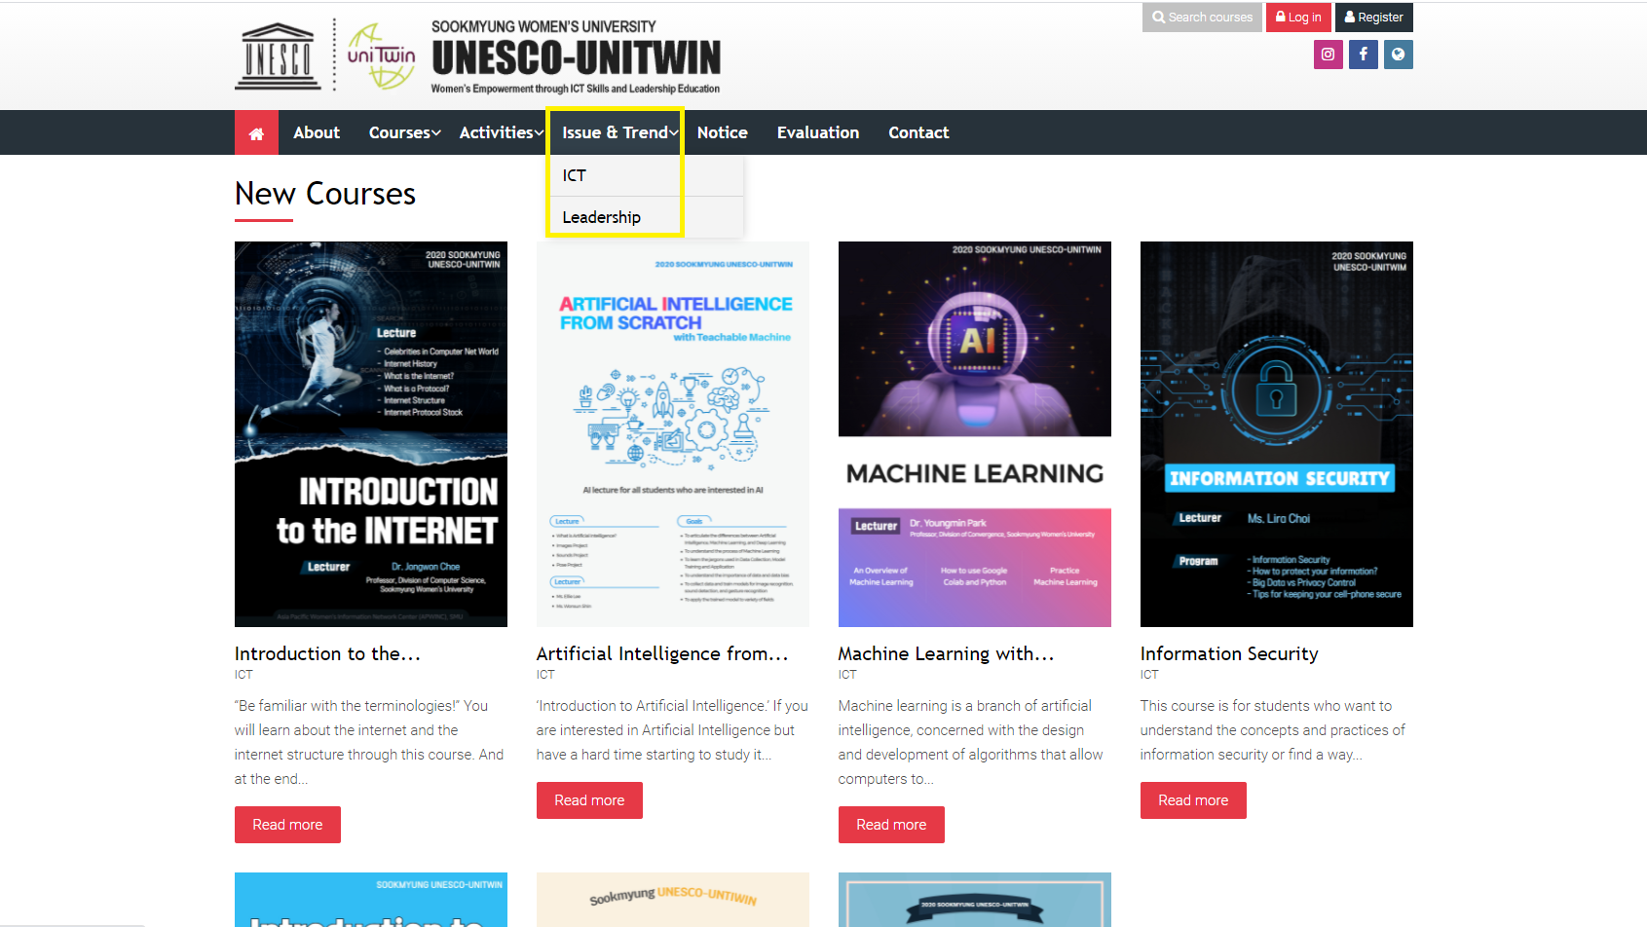Viewport: 1647px width, 927px height.
Task: Open the globe website icon
Action: point(1398,55)
